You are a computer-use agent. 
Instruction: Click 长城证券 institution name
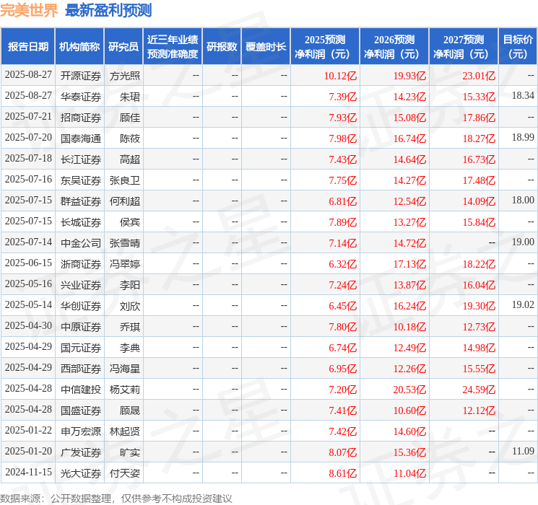point(81,222)
